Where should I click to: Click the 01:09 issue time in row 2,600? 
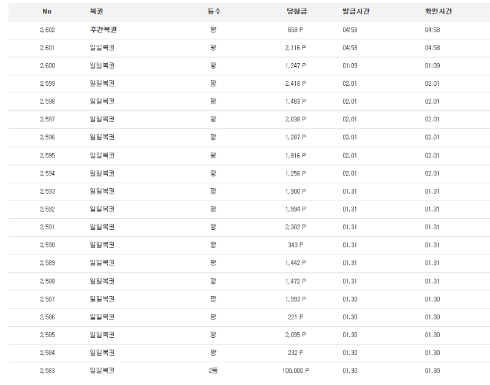(350, 66)
